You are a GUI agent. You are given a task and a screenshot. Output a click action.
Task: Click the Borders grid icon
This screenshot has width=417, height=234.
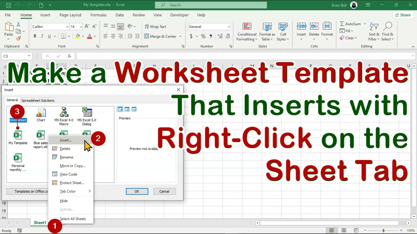tap(63, 36)
